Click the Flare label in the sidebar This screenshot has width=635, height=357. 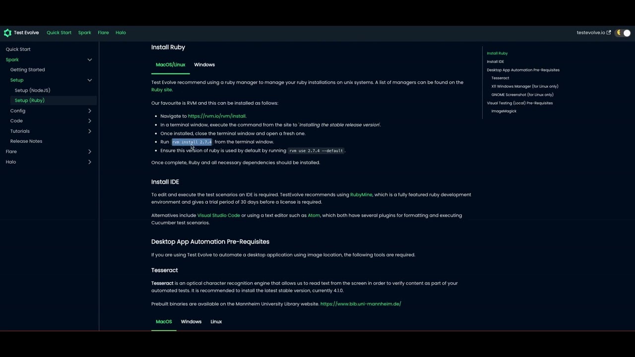tap(11, 151)
